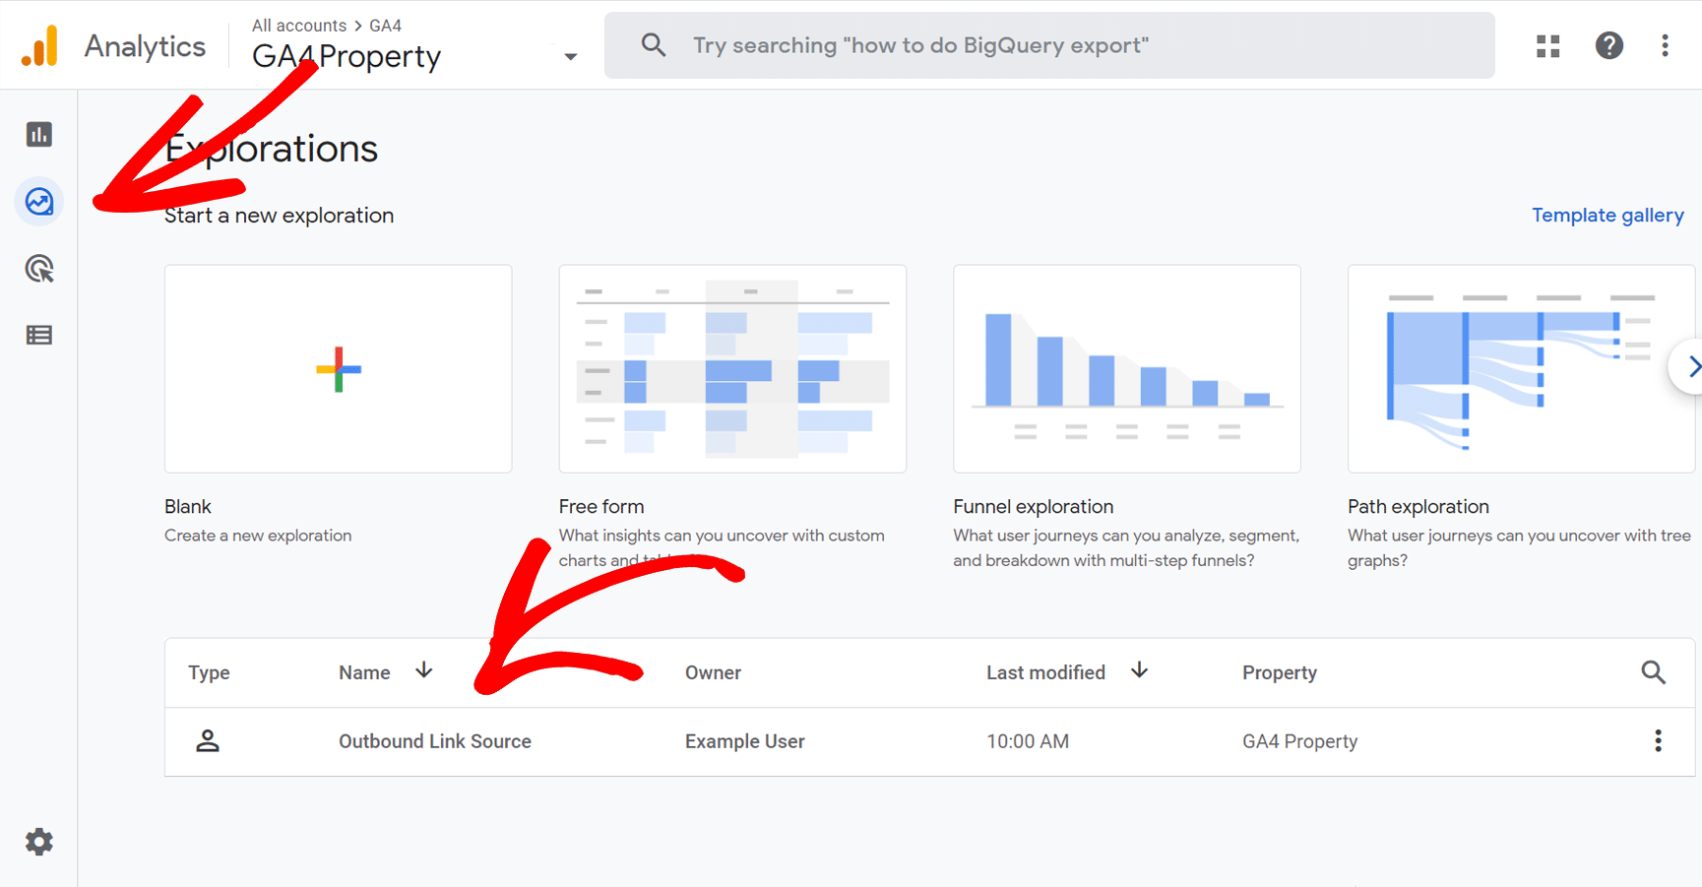Expand the GA4 Property account dropdown
The height and width of the screenshot is (887, 1702).
tap(570, 57)
